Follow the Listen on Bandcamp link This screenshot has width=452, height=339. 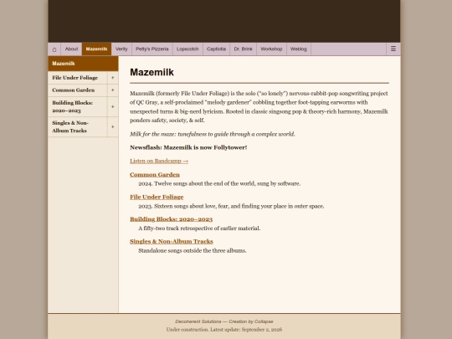(x=159, y=161)
